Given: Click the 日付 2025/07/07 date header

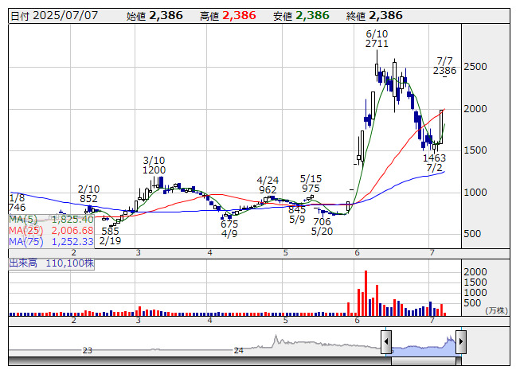Looking at the screenshot, I should tap(54, 16).
